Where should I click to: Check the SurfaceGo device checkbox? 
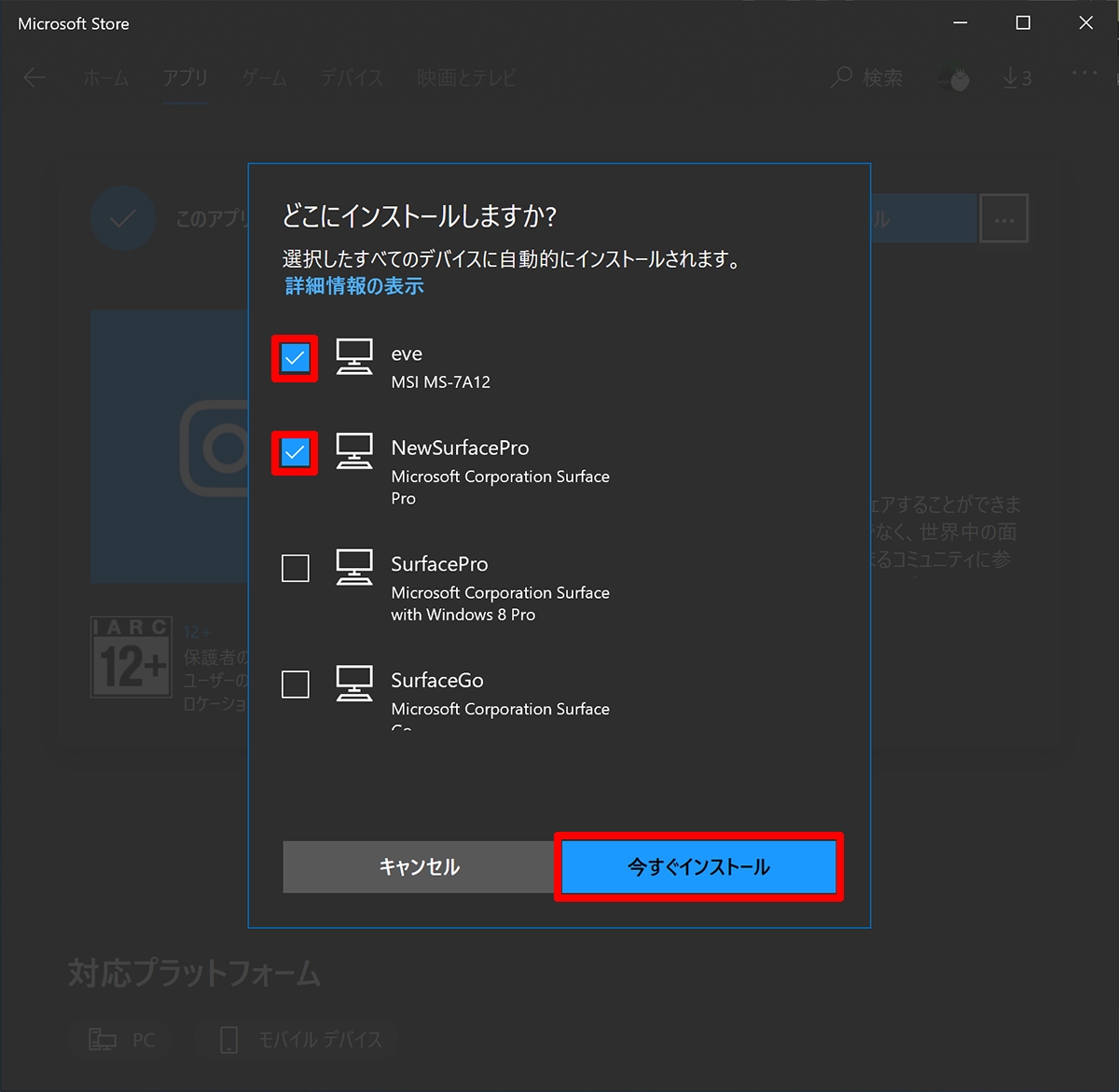pos(296,684)
